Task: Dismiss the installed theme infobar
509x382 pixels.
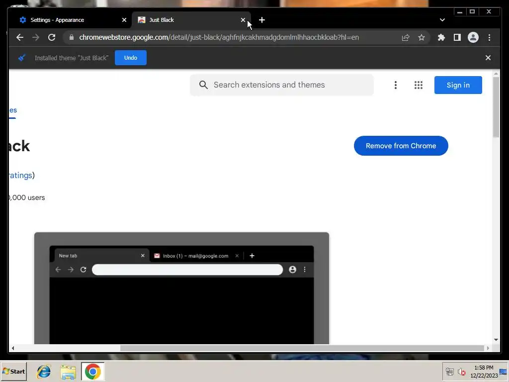Action: (x=488, y=58)
